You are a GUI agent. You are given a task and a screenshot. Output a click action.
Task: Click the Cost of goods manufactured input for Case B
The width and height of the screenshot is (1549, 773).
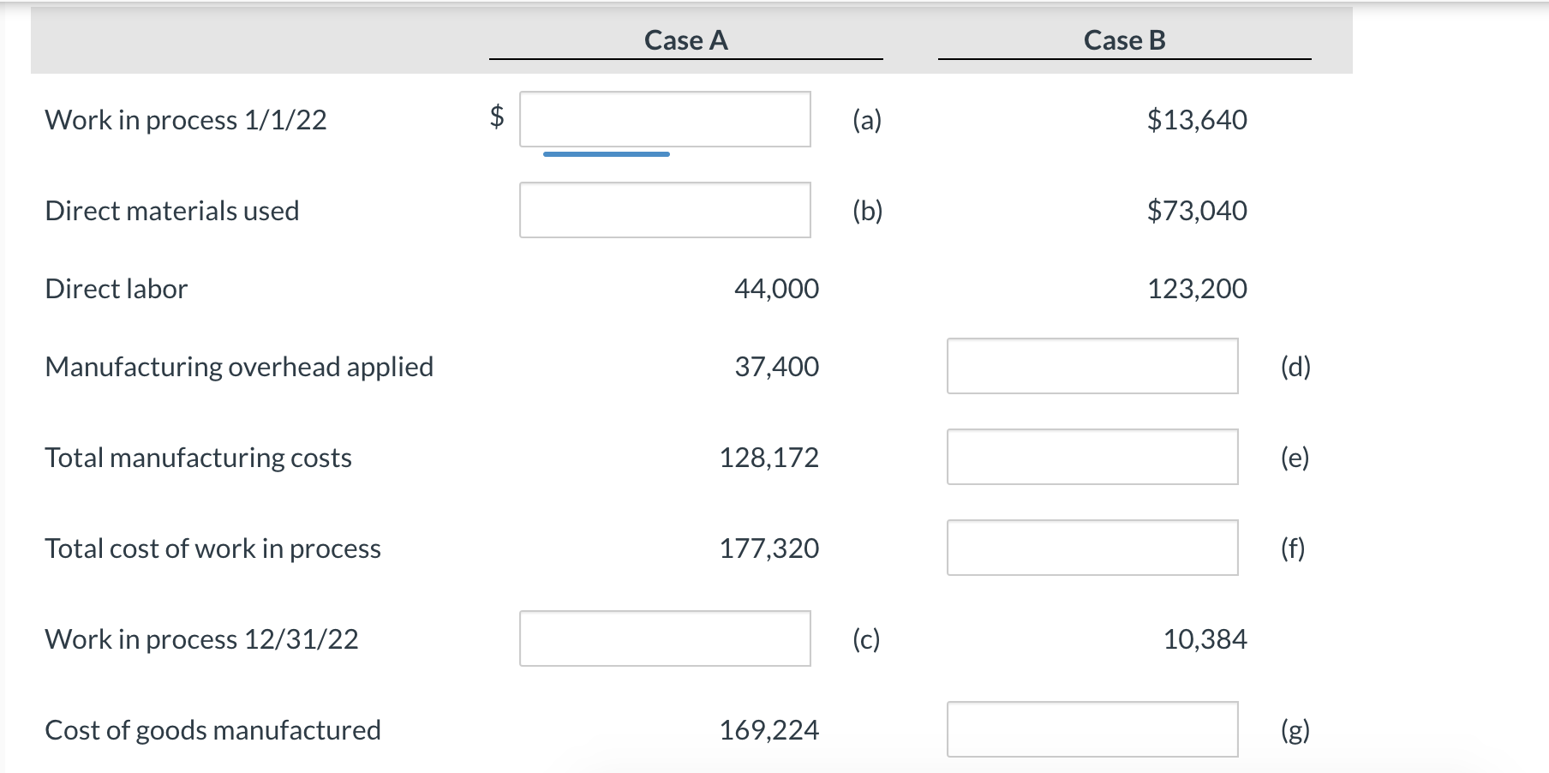[x=1092, y=729]
